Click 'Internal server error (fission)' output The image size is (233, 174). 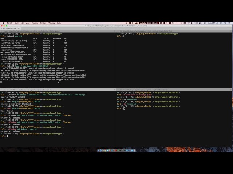coord(16,104)
